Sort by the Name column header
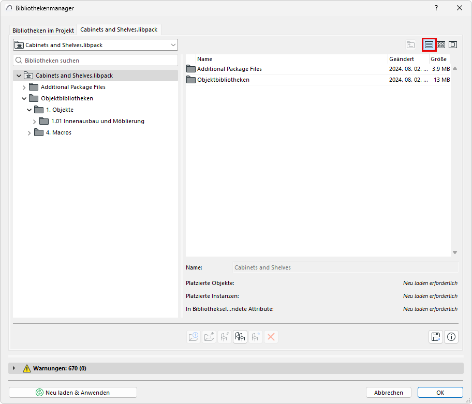This screenshot has width=472, height=404. tap(292, 59)
